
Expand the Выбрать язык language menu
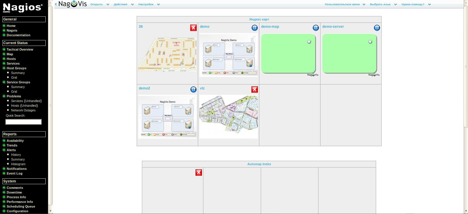click(x=383, y=4)
